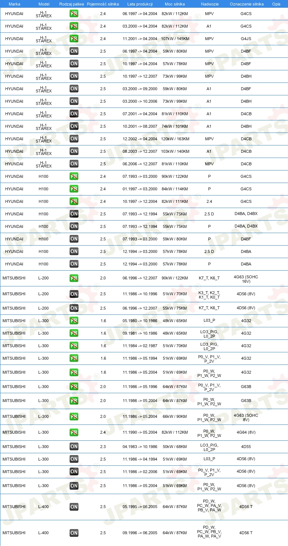Click the PB fuel icon in the 11.1984 -> 02.1987 row
The height and width of the screenshot is (546, 288).
tap(74, 346)
